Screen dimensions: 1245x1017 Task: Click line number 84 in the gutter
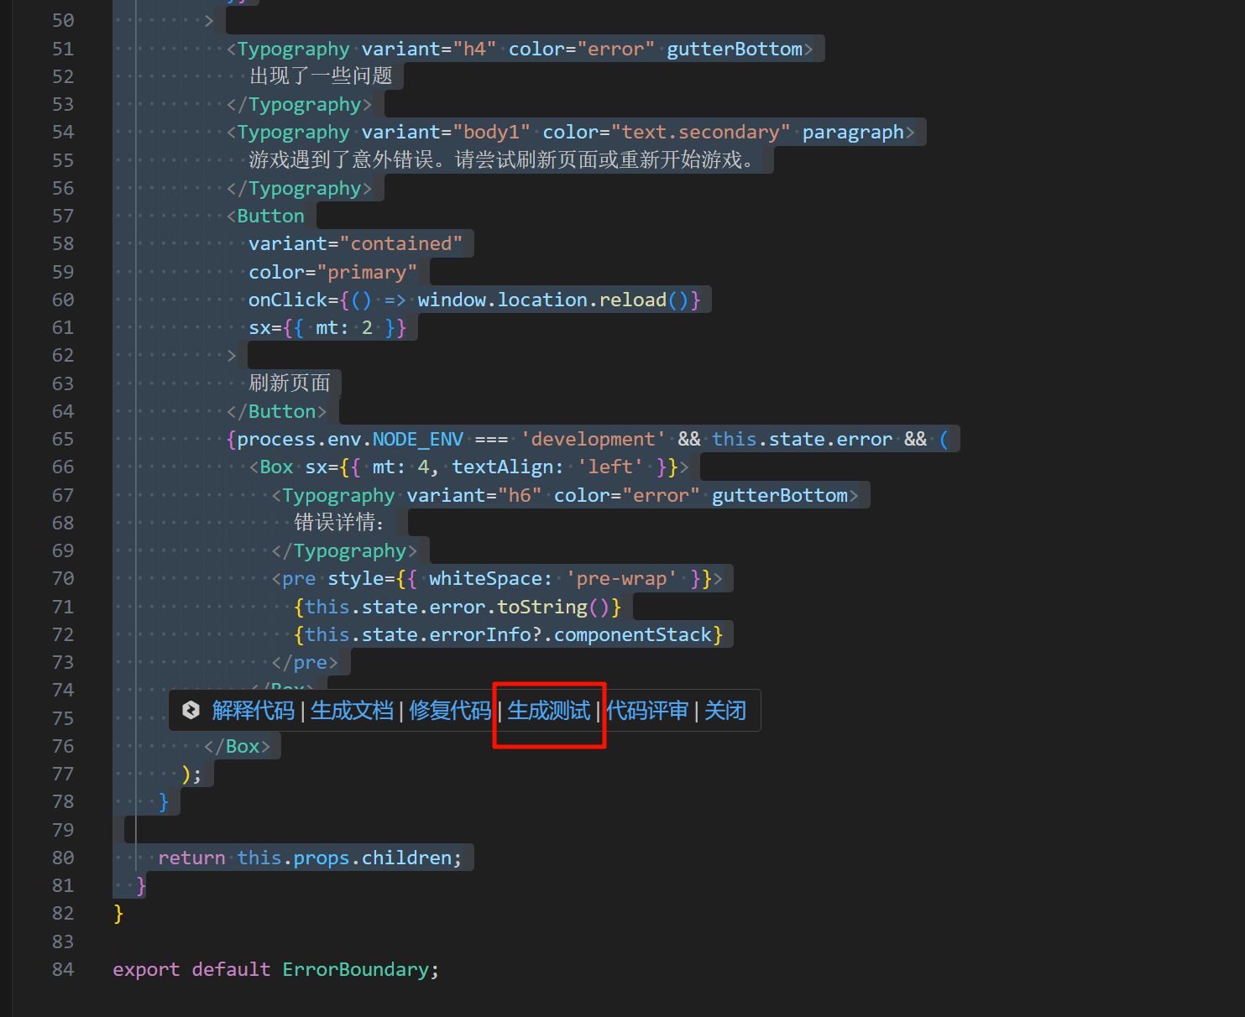tap(63, 969)
